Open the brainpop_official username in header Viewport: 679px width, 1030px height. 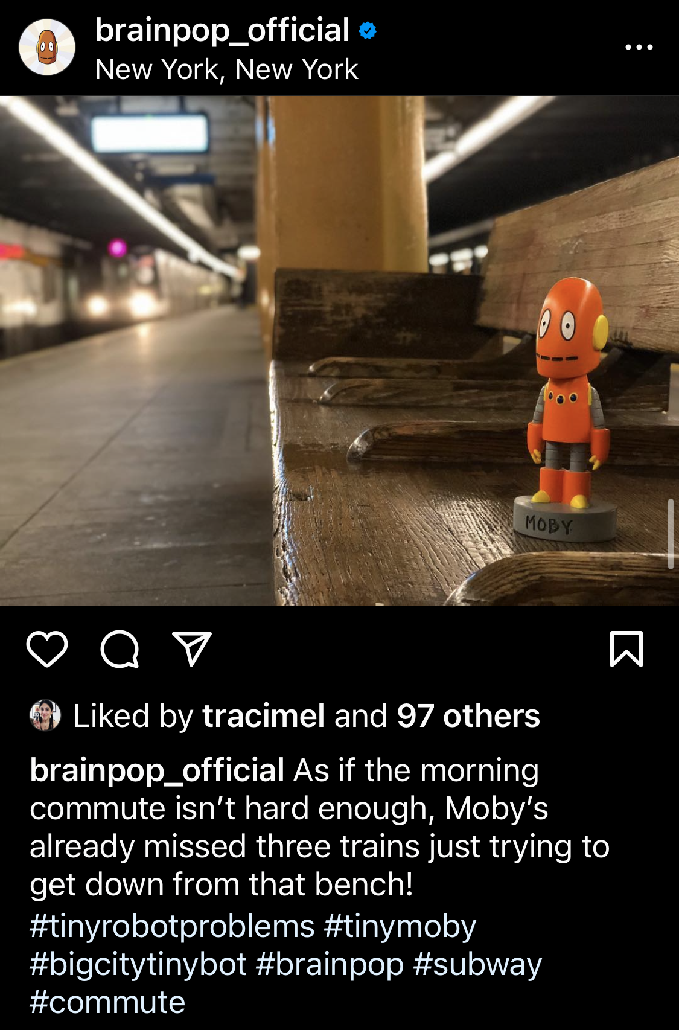[x=222, y=30]
